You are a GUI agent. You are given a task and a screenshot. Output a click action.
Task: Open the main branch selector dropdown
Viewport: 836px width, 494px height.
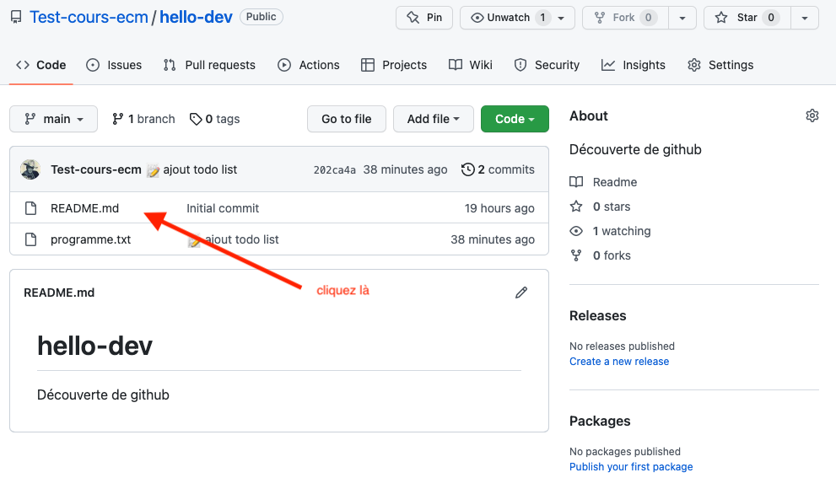pyautogui.click(x=53, y=119)
